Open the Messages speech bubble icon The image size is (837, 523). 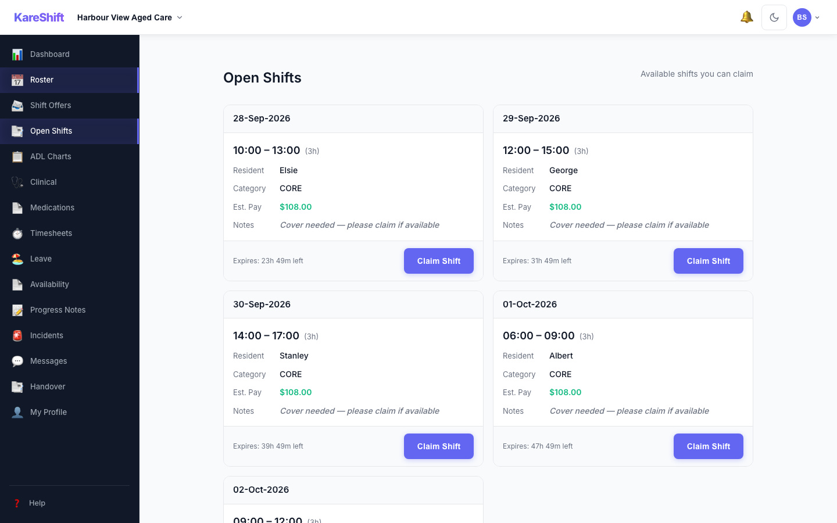[17, 361]
